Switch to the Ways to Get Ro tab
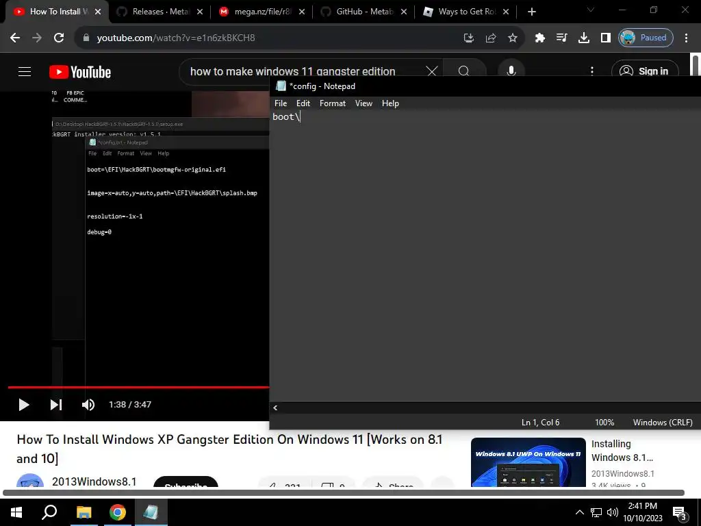This screenshot has width=701, height=526. click(x=466, y=12)
